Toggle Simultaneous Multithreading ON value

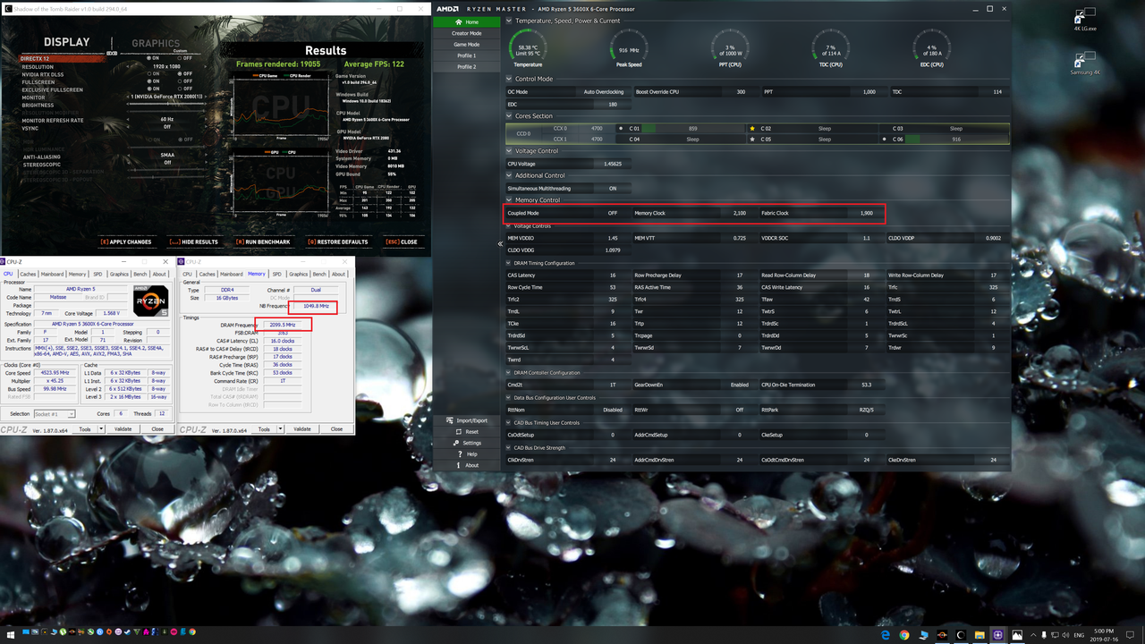point(613,189)
